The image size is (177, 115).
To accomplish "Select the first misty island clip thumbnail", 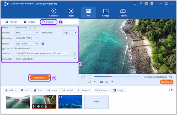I will click(x=18, y=102).
